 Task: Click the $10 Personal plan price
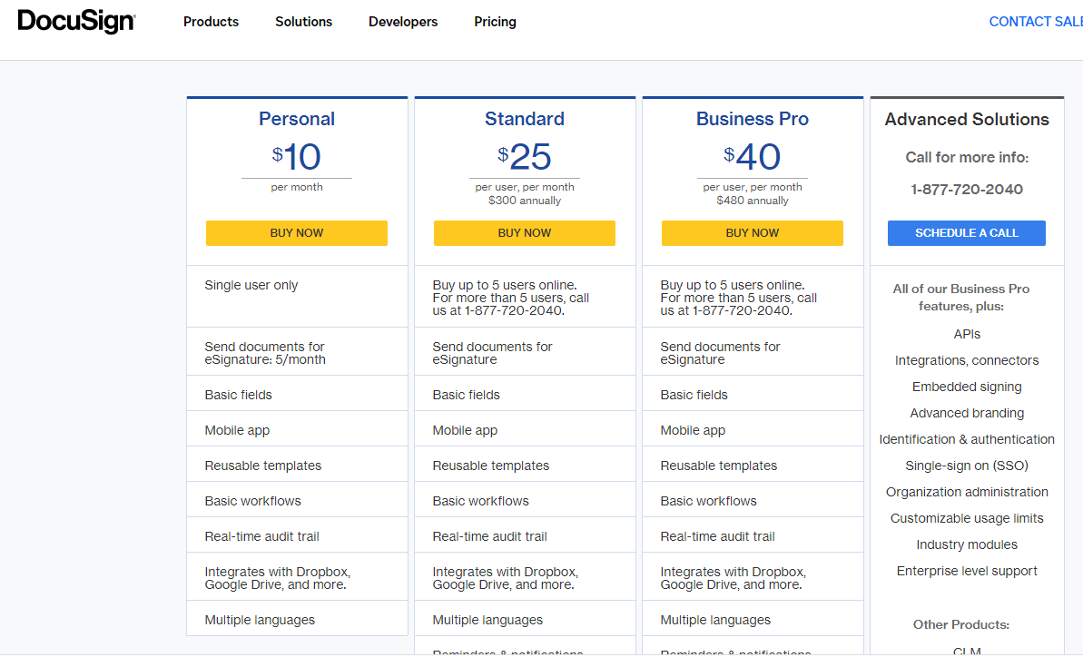tap(297, 158)
